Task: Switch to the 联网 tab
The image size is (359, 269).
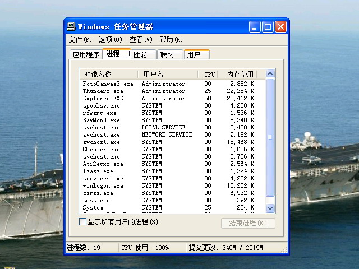Action: click(170, 55)
